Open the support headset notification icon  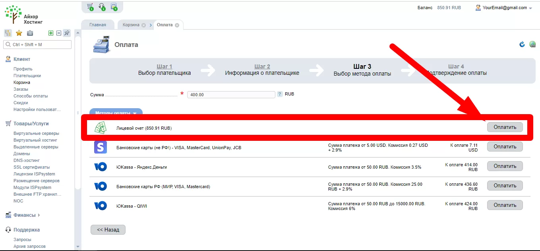tap(102, 6)
